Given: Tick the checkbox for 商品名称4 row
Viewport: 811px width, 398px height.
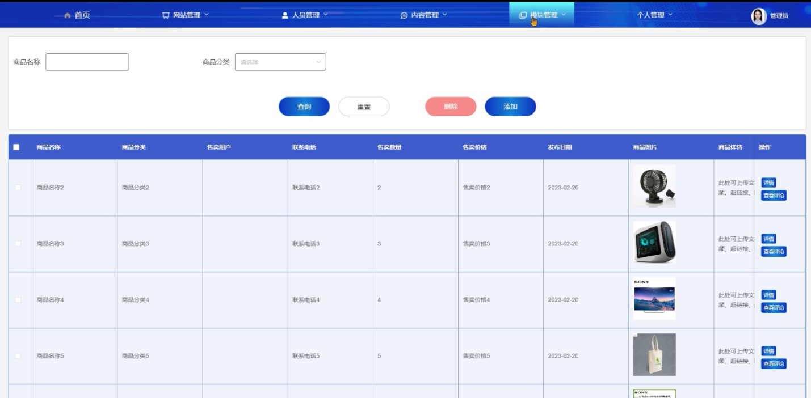Looking at the screenshot, I should (18, 300).
